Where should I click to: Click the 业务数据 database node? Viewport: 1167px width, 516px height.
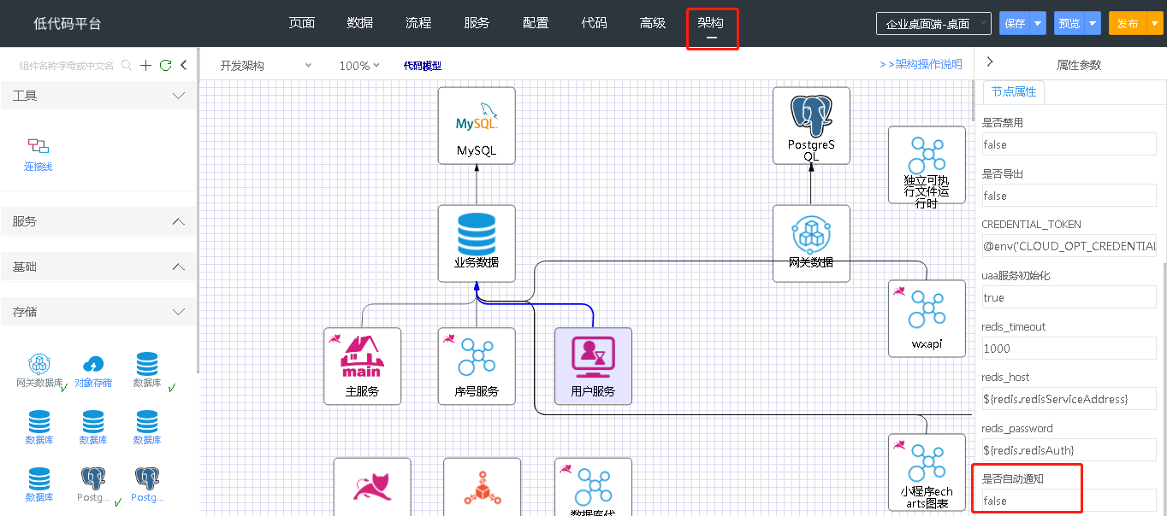[x=477, y=243]
